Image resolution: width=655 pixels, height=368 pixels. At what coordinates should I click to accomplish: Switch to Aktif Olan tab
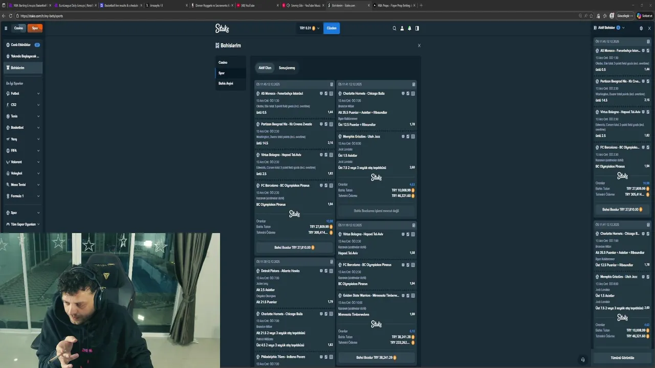[x=265, y=67]
